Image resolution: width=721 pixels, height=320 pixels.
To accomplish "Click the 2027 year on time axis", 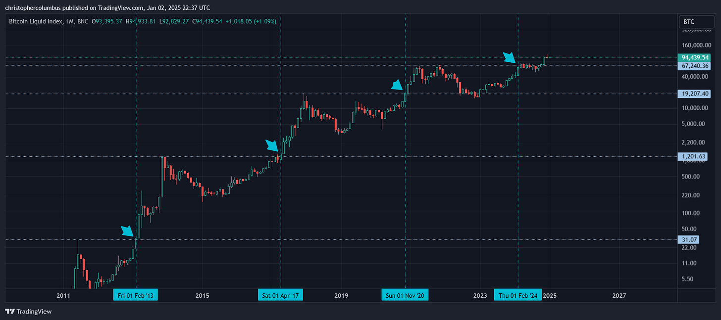I will tap(619, 296).
